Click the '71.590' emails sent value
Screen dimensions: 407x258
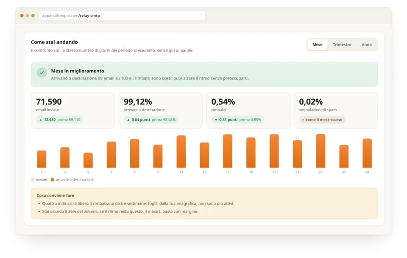[49, 102]
